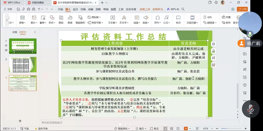The image size is (263, 131).
Task: Start slideshow with orange play button
Action: coord(186,129)
